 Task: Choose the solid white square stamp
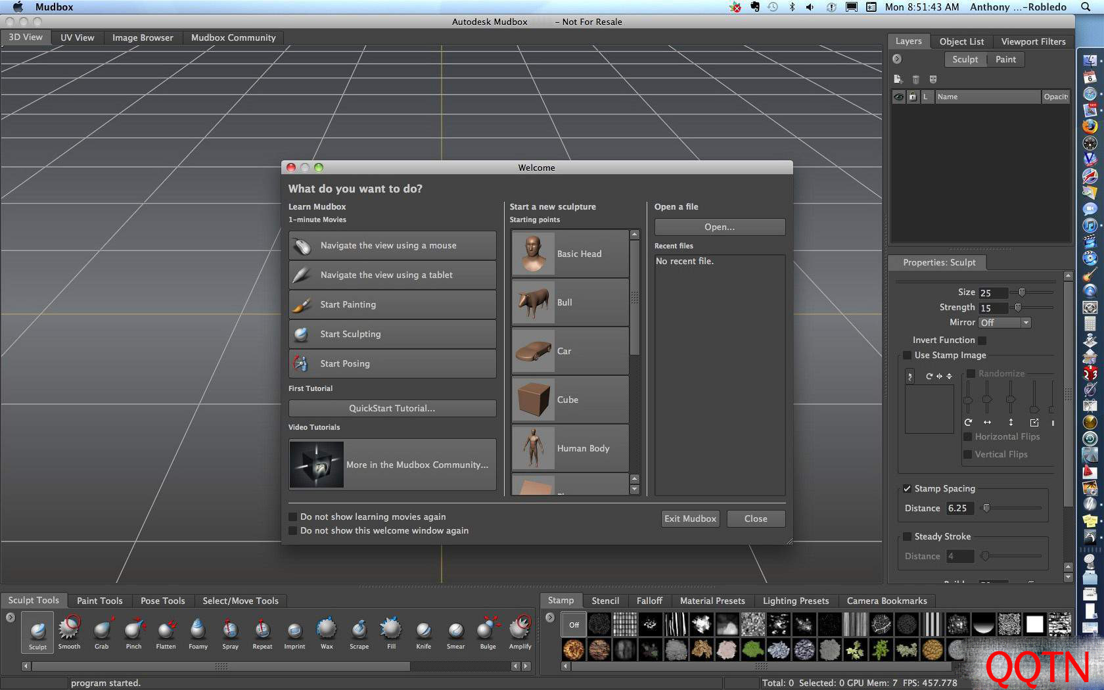point(1034,624)
